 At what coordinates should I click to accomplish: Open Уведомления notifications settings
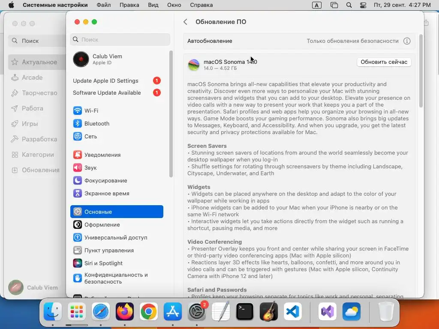(x=117, y=155)
